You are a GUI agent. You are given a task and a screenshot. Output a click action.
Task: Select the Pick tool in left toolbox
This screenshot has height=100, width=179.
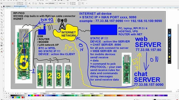[x=2, y=7]
